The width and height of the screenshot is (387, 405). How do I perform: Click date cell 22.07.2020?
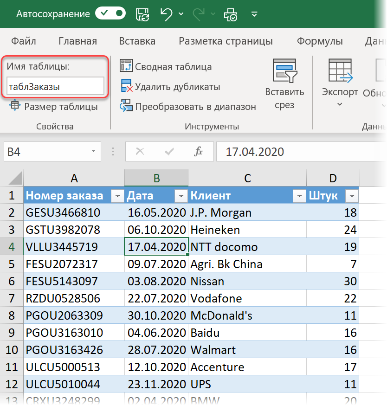click(156, 298)
